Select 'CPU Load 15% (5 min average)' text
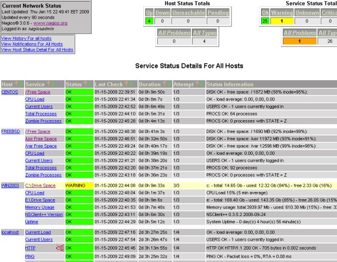Viewport: 337px width, 262px height. point(237,193)
